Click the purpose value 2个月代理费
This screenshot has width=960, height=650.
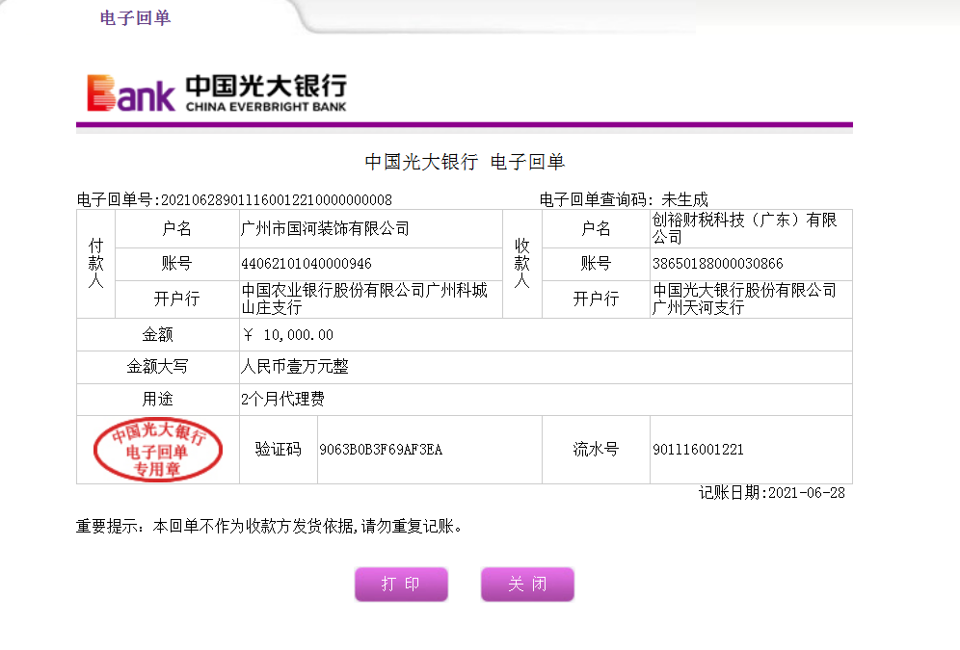pos(282,400)
